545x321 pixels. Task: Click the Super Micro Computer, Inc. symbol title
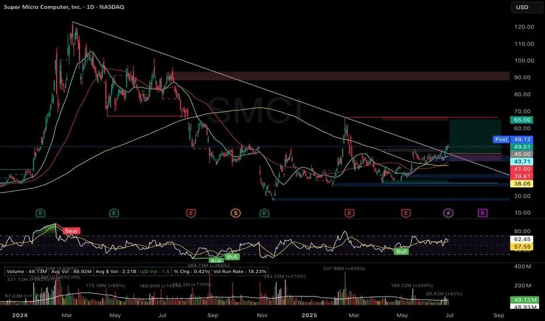[x=43, y=7]
